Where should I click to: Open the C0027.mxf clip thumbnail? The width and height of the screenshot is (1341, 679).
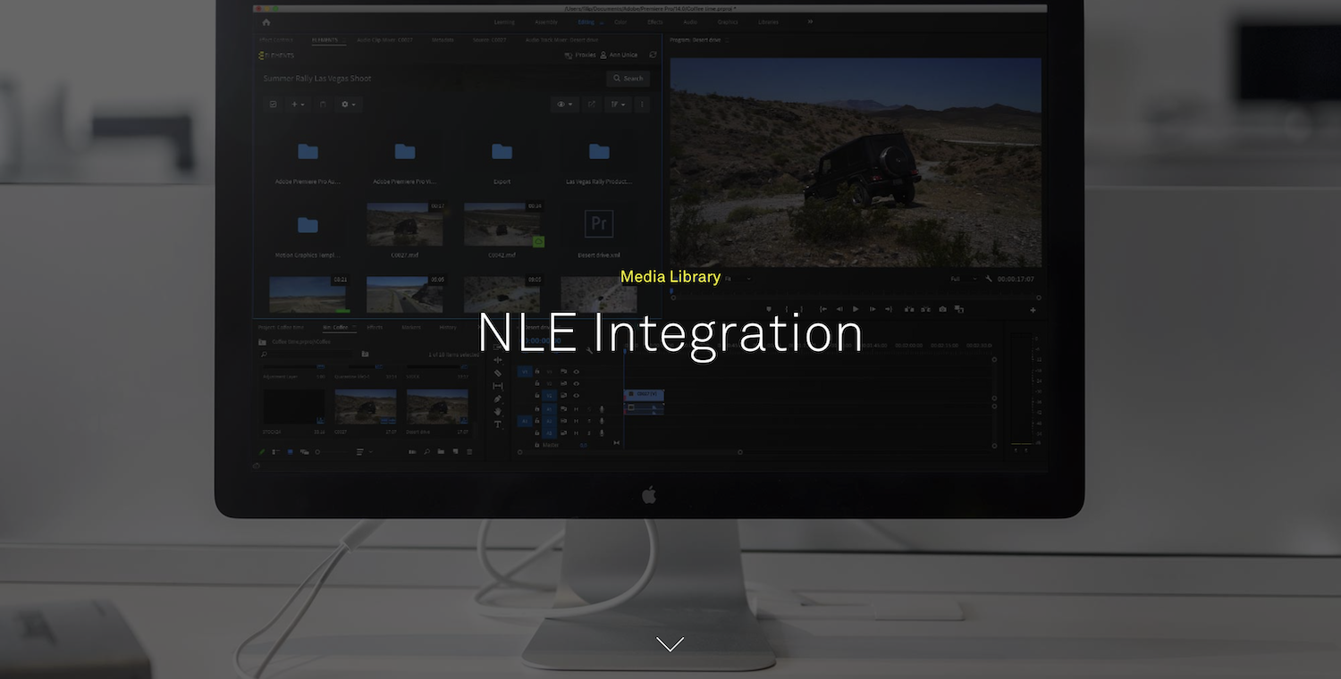(404, 223)
